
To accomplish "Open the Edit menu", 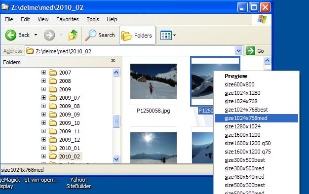I will point(25,19).
